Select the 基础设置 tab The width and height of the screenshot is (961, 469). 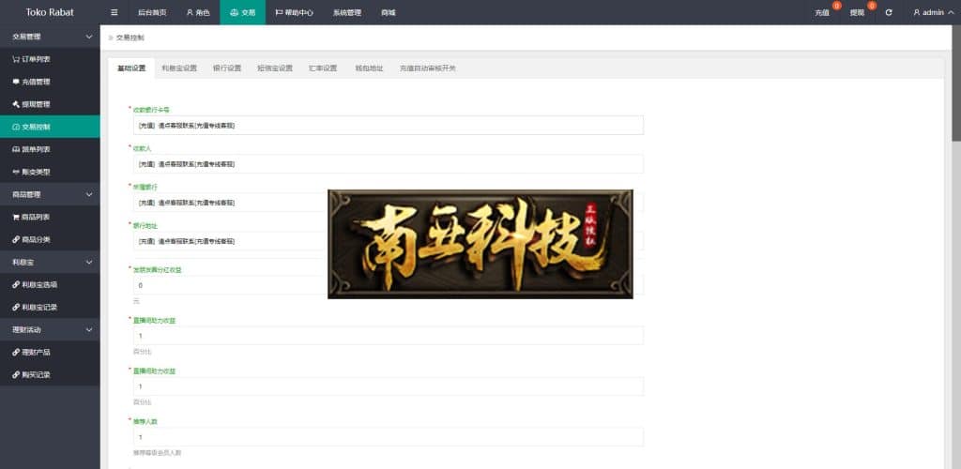(131, 68)
